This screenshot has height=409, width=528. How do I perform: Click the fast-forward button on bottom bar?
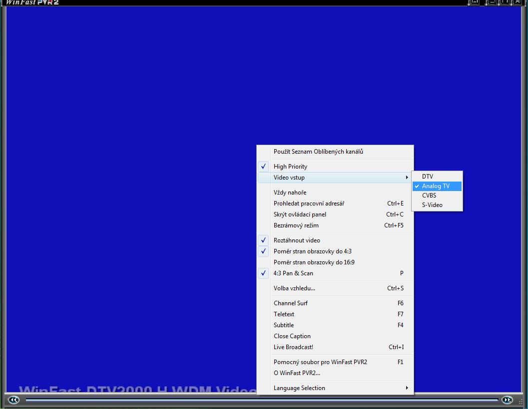point(507,400)
